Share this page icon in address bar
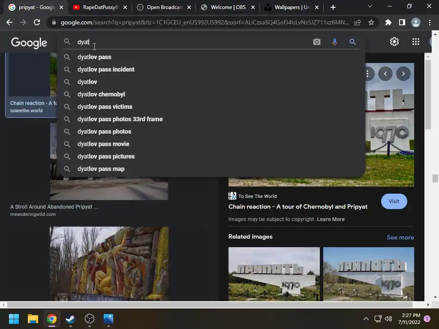439x329 pixels. [358, 23]
